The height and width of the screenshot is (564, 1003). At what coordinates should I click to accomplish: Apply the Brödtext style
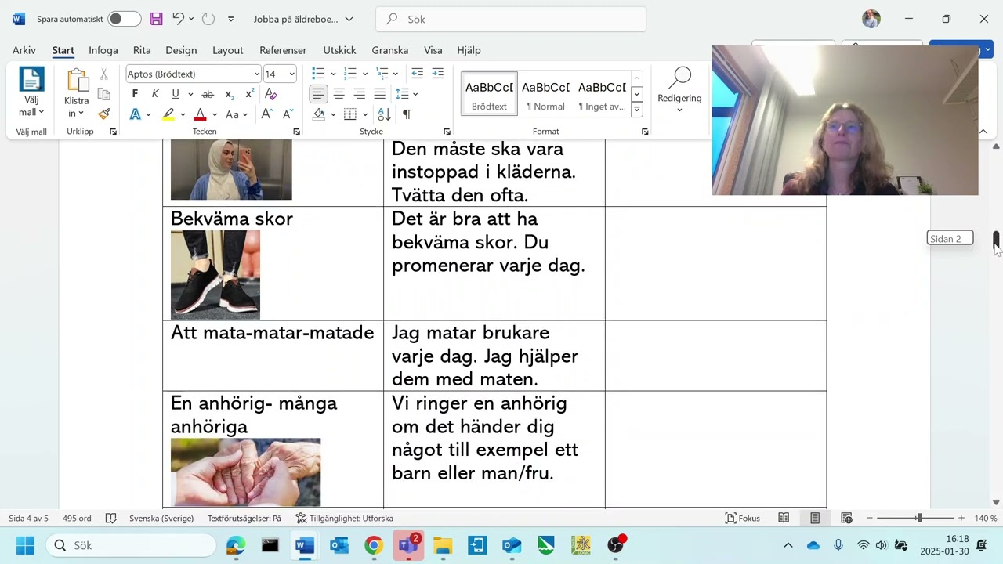(490, 94)
